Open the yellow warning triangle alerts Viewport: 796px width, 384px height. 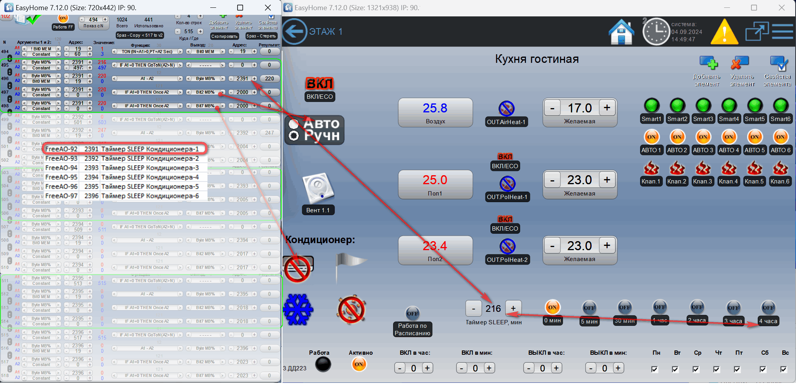724,32
